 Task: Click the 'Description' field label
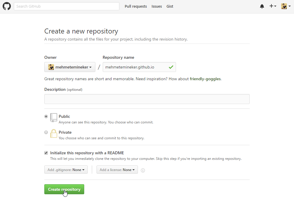(55, 89)
